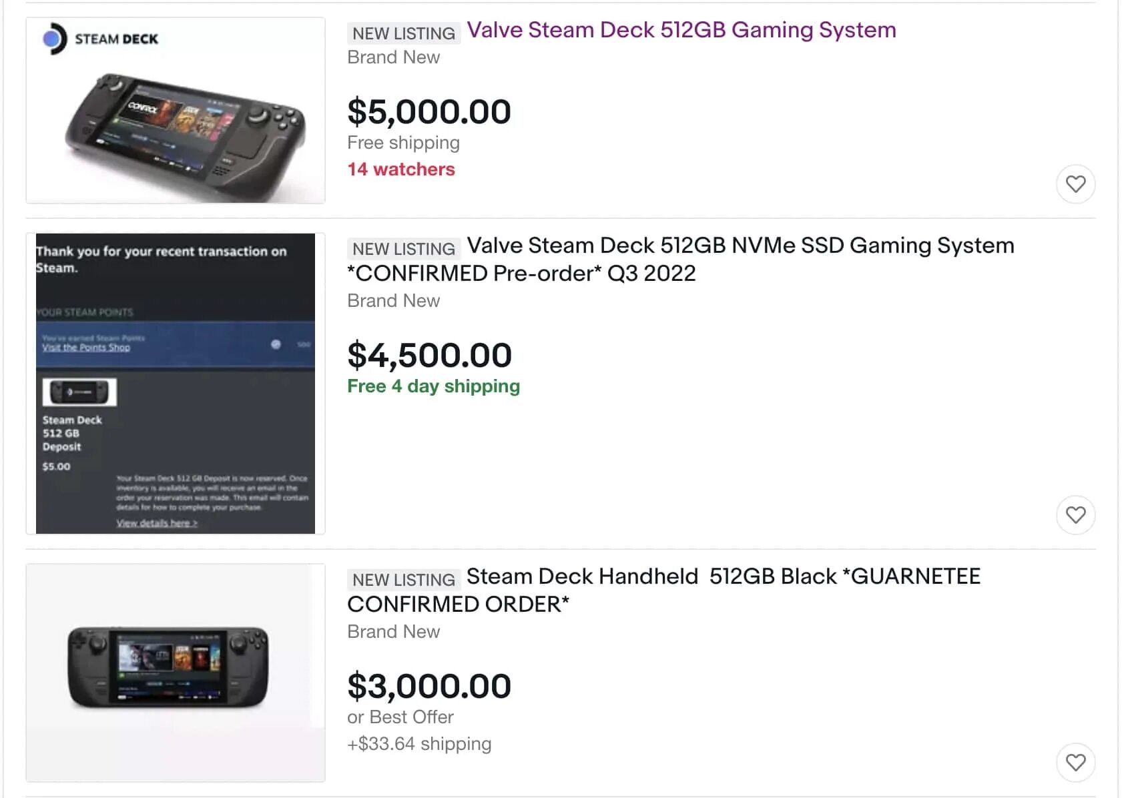Click the angled Steam Deck product thumbnail with logo

176,110
